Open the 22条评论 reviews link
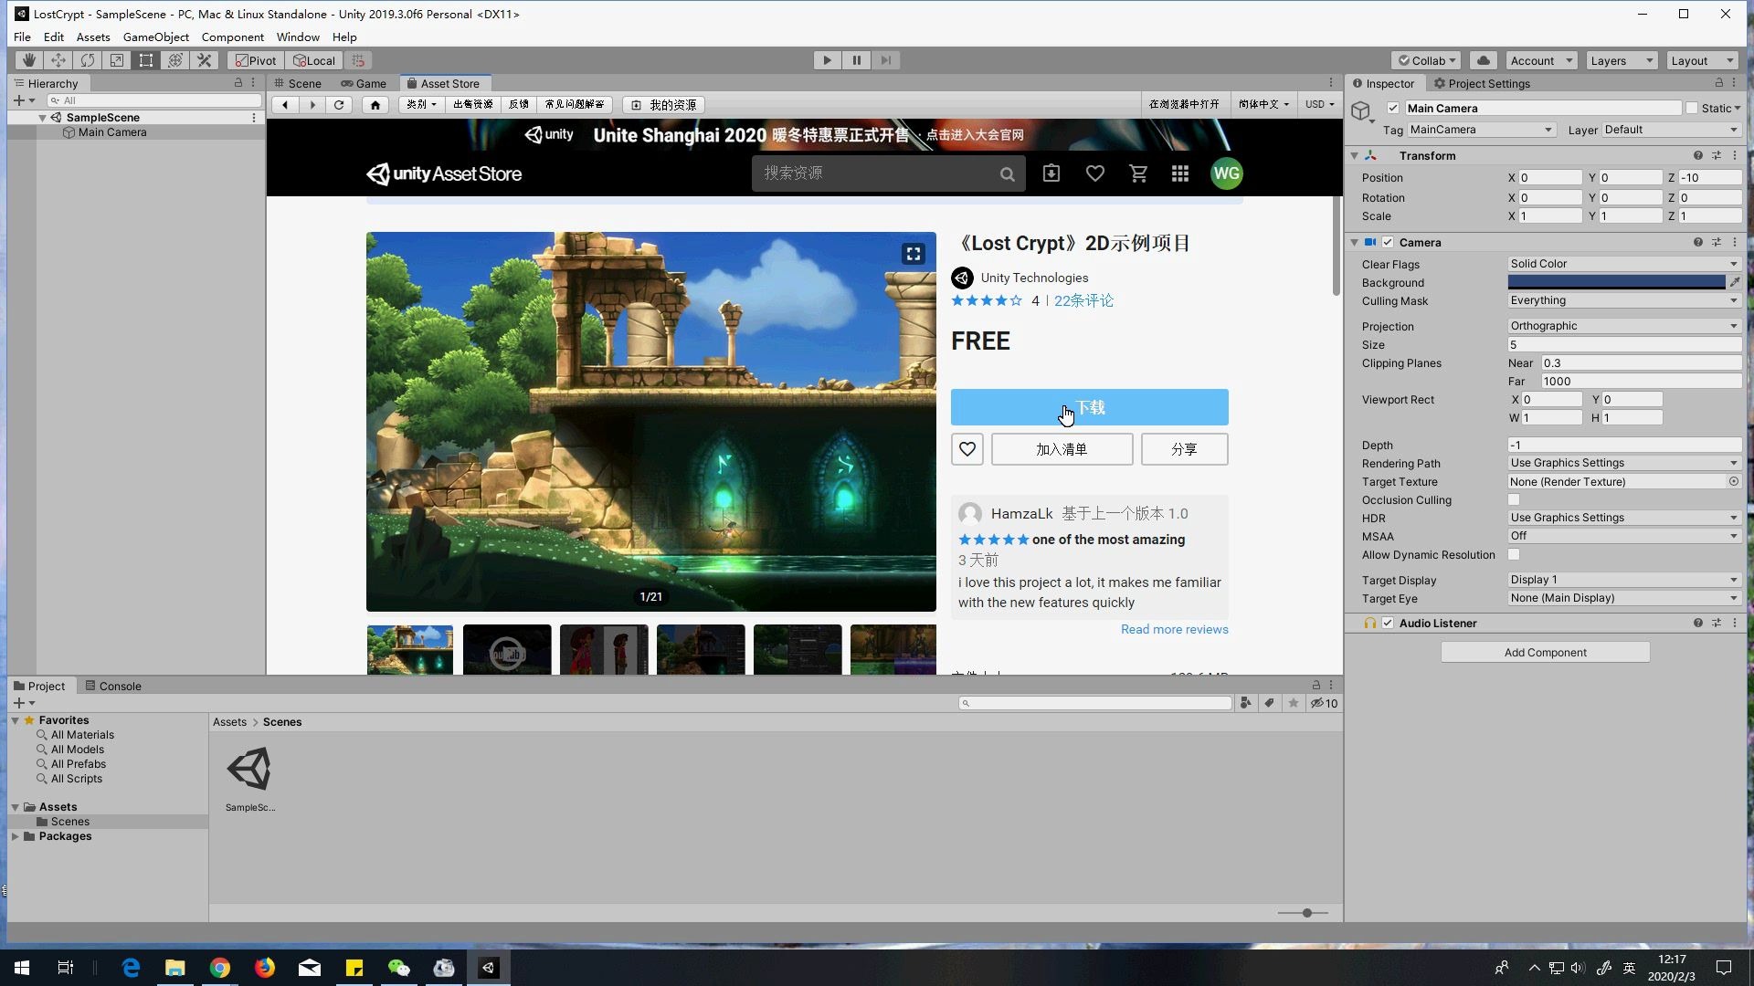Viewport: 1754px width, 986px height. 1083,301
